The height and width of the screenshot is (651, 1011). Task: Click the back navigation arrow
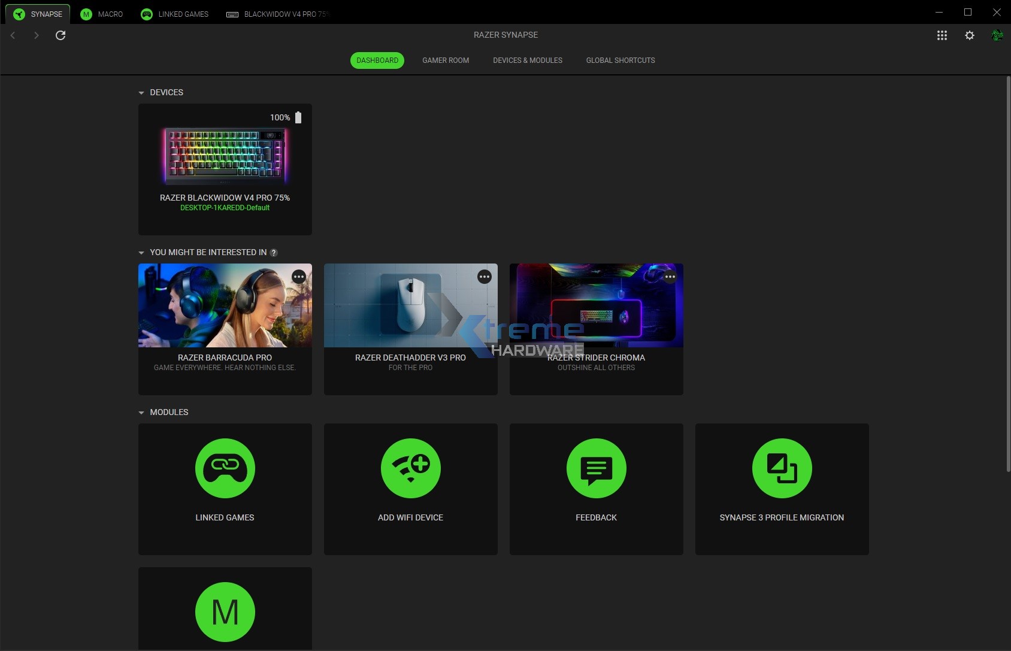(13, 35)
